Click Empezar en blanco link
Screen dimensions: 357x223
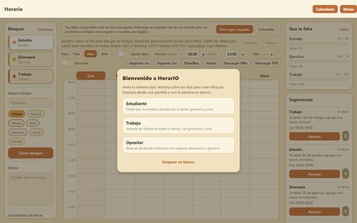178,162
